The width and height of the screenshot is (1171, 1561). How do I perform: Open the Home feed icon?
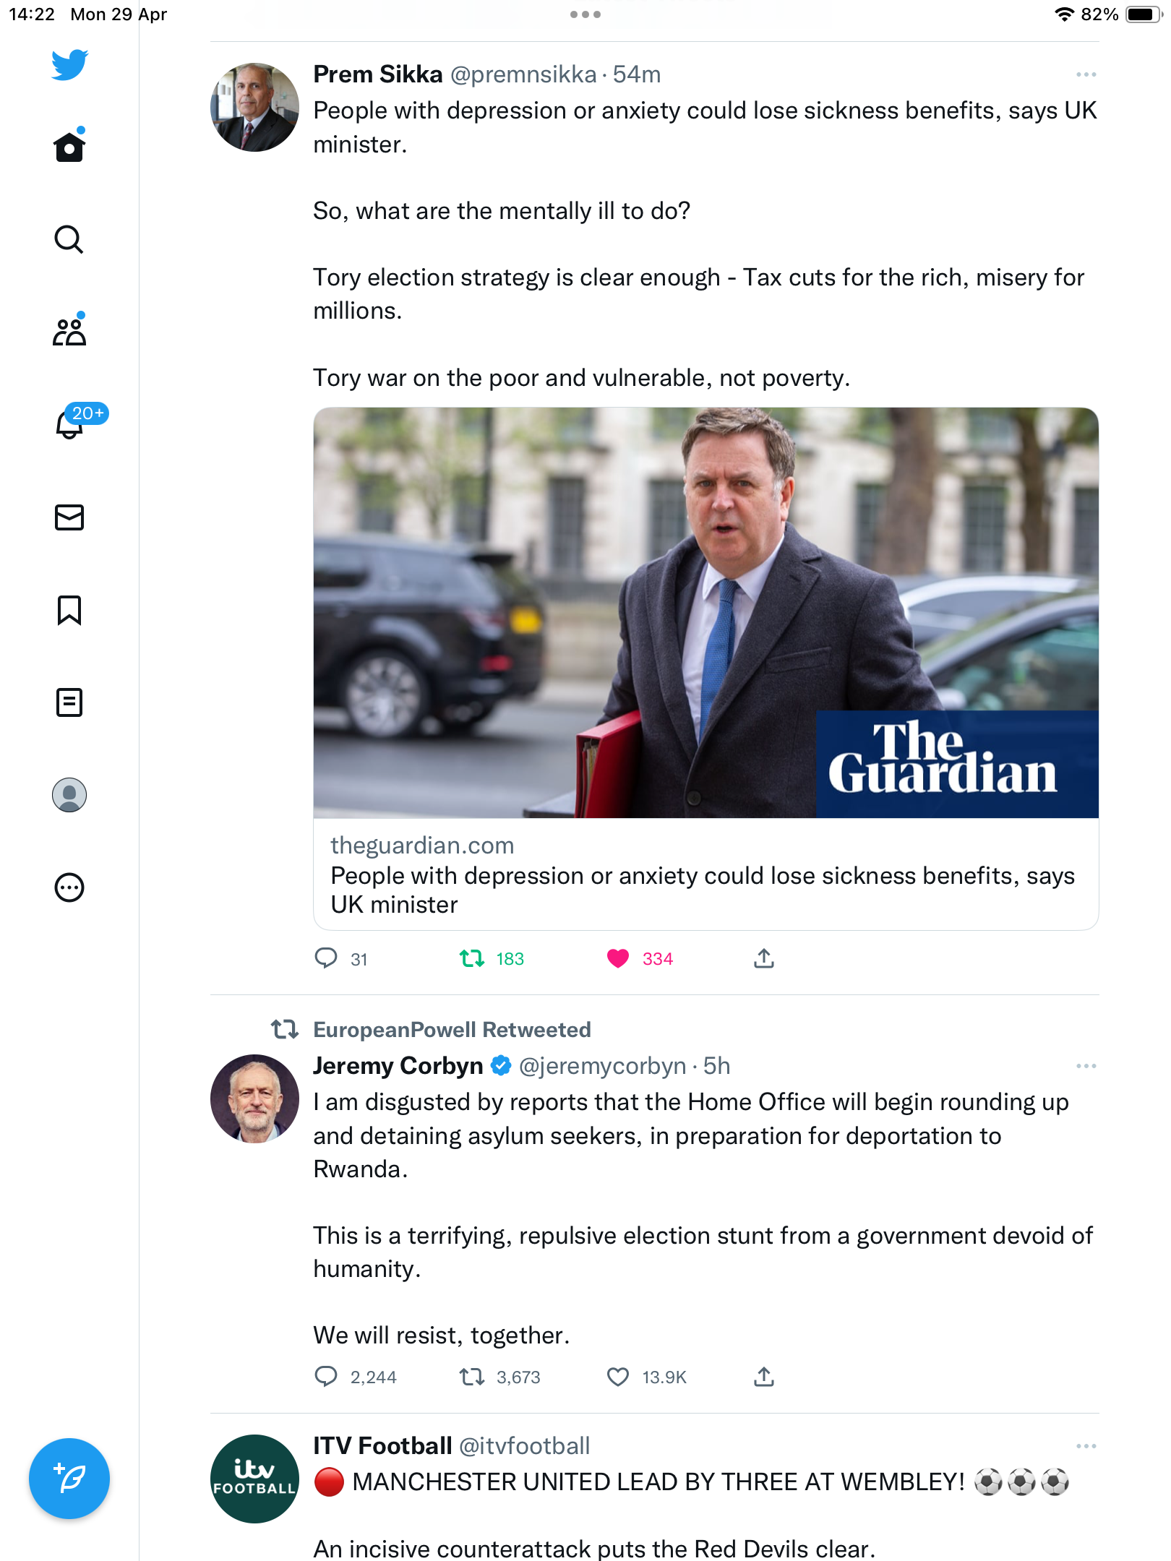point(69,146)
